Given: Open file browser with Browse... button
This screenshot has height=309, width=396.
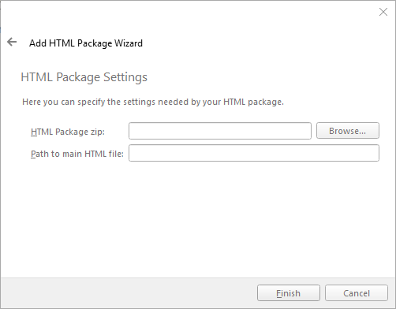Looking at the screenshot, I should (x=348, y=131).
